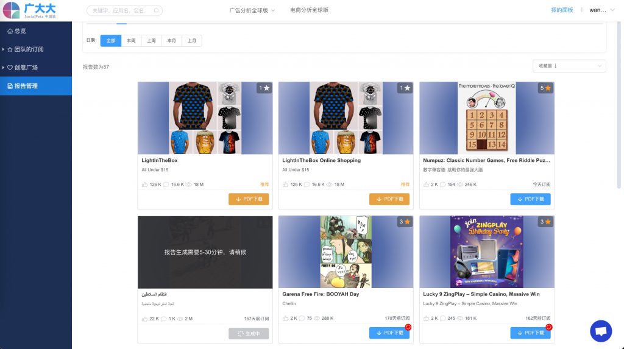This screenshot has height=349, width=624.
Task: Expand the wan... user account dropdown
Action: pos(602,10)
